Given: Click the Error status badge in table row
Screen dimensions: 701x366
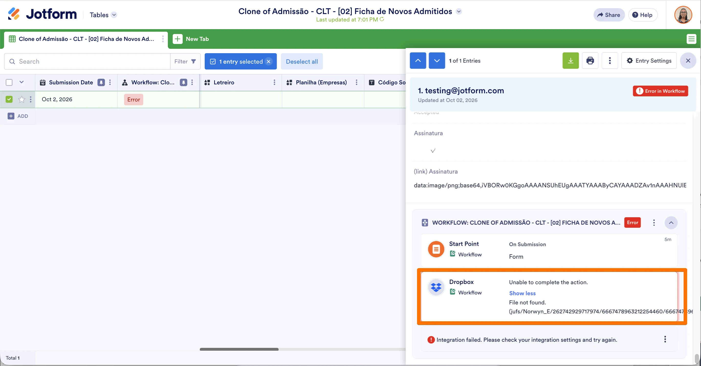Looking at the screenshot, I should click(x=134, y=99).
